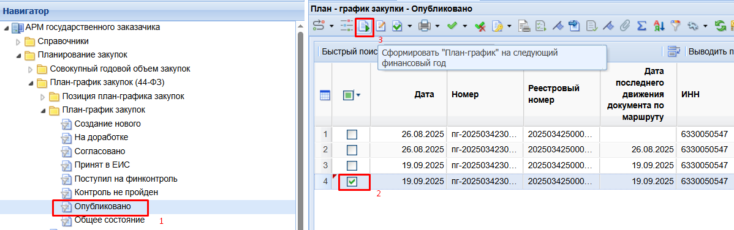Viewport: 734px width, 230px height.
Task: Open dropdown next to green checkmark icon
Action: pyautogui.click(x=465, y=27)
